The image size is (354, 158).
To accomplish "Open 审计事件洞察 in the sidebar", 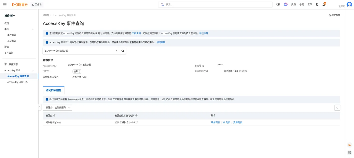I will coord(11,65).
